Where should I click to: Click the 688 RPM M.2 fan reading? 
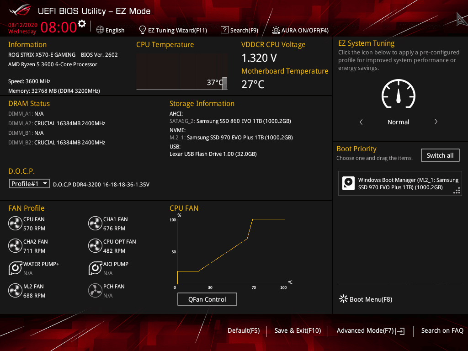[x=34, y=296]
